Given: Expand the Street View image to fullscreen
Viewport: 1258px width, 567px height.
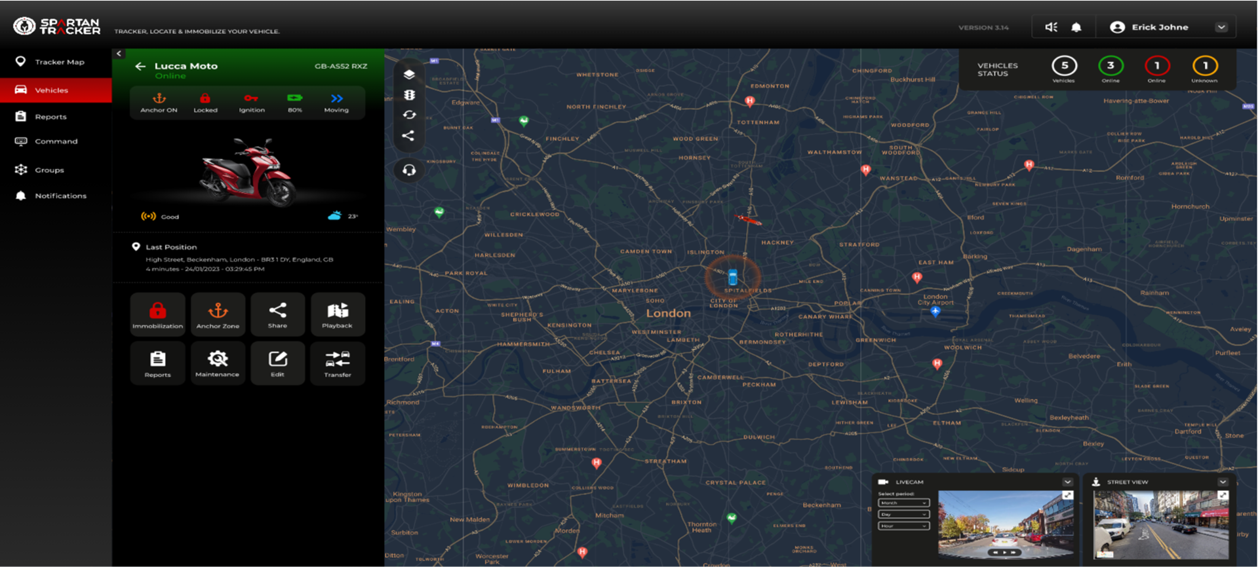Looking at the screenshot, I should pos(1223,496).
